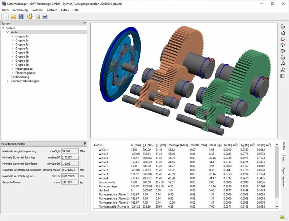Print using the printer icon

point(45,16)
